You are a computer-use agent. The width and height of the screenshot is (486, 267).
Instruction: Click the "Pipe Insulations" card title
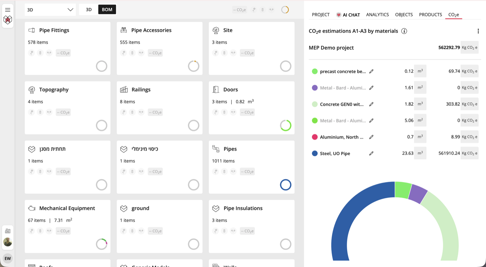coord(243,208)
